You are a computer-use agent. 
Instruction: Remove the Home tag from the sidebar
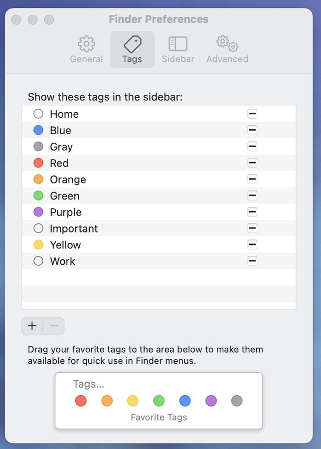252,114
